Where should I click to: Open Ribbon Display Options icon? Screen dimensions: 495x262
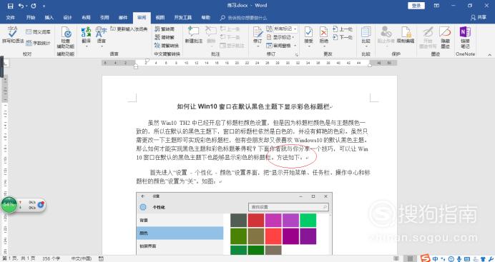pos(436,6)
